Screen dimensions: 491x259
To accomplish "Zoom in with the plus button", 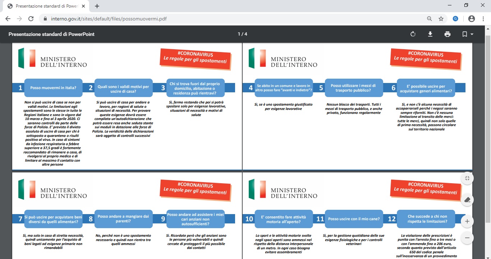I will tap(467, 221).
